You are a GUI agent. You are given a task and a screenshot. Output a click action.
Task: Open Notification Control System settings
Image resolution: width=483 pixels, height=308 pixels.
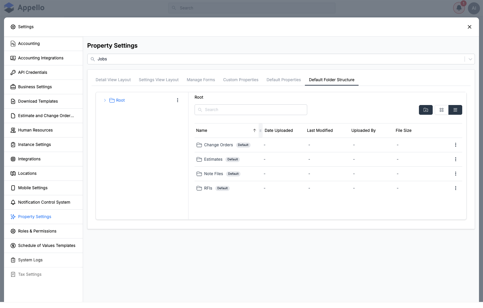pos(44,202)
